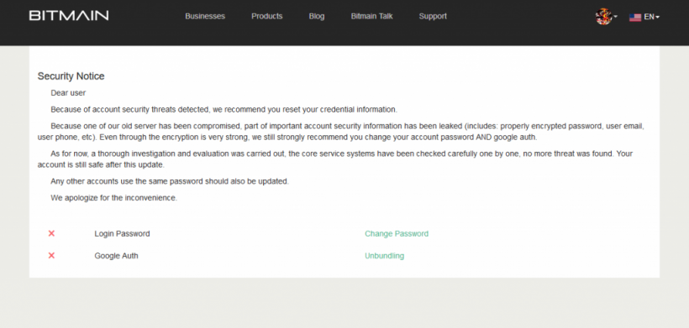689x328 pixels.
Task: Open the Businesses menu
Action: pos(205,16)
